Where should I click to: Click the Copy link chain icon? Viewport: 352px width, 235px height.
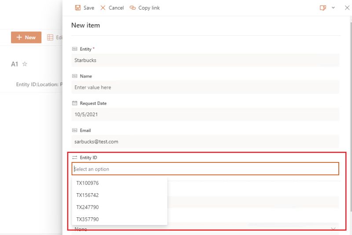133,8
